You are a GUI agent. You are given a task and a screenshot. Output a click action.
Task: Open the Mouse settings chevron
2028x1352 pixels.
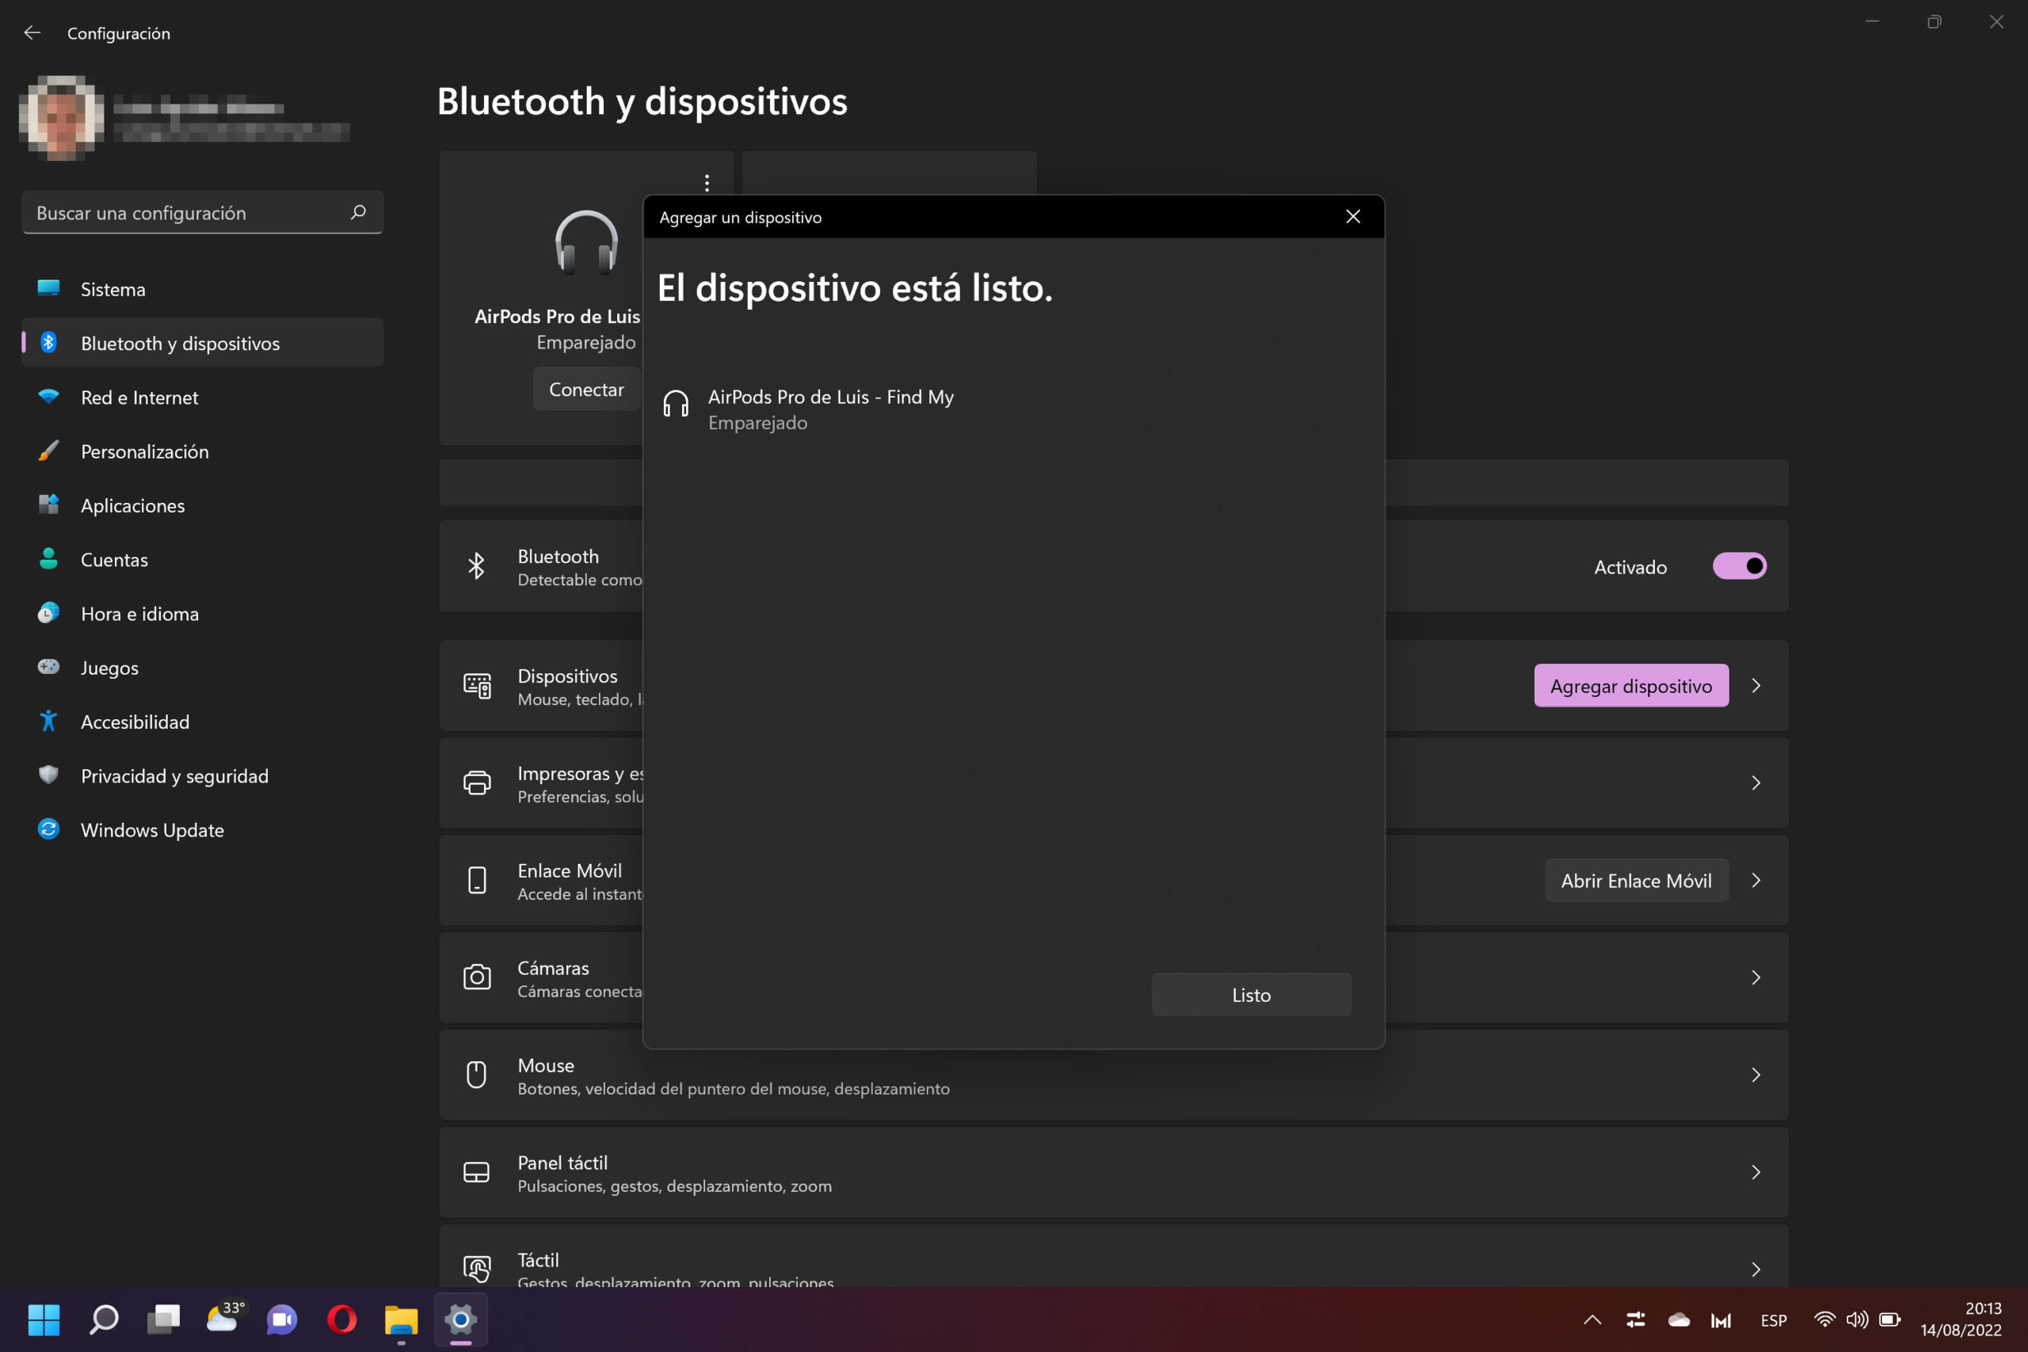click(1755, 1076)
